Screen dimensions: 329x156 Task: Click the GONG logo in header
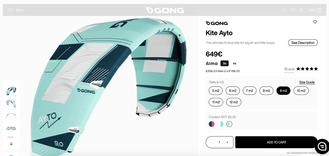coord(164,10)
